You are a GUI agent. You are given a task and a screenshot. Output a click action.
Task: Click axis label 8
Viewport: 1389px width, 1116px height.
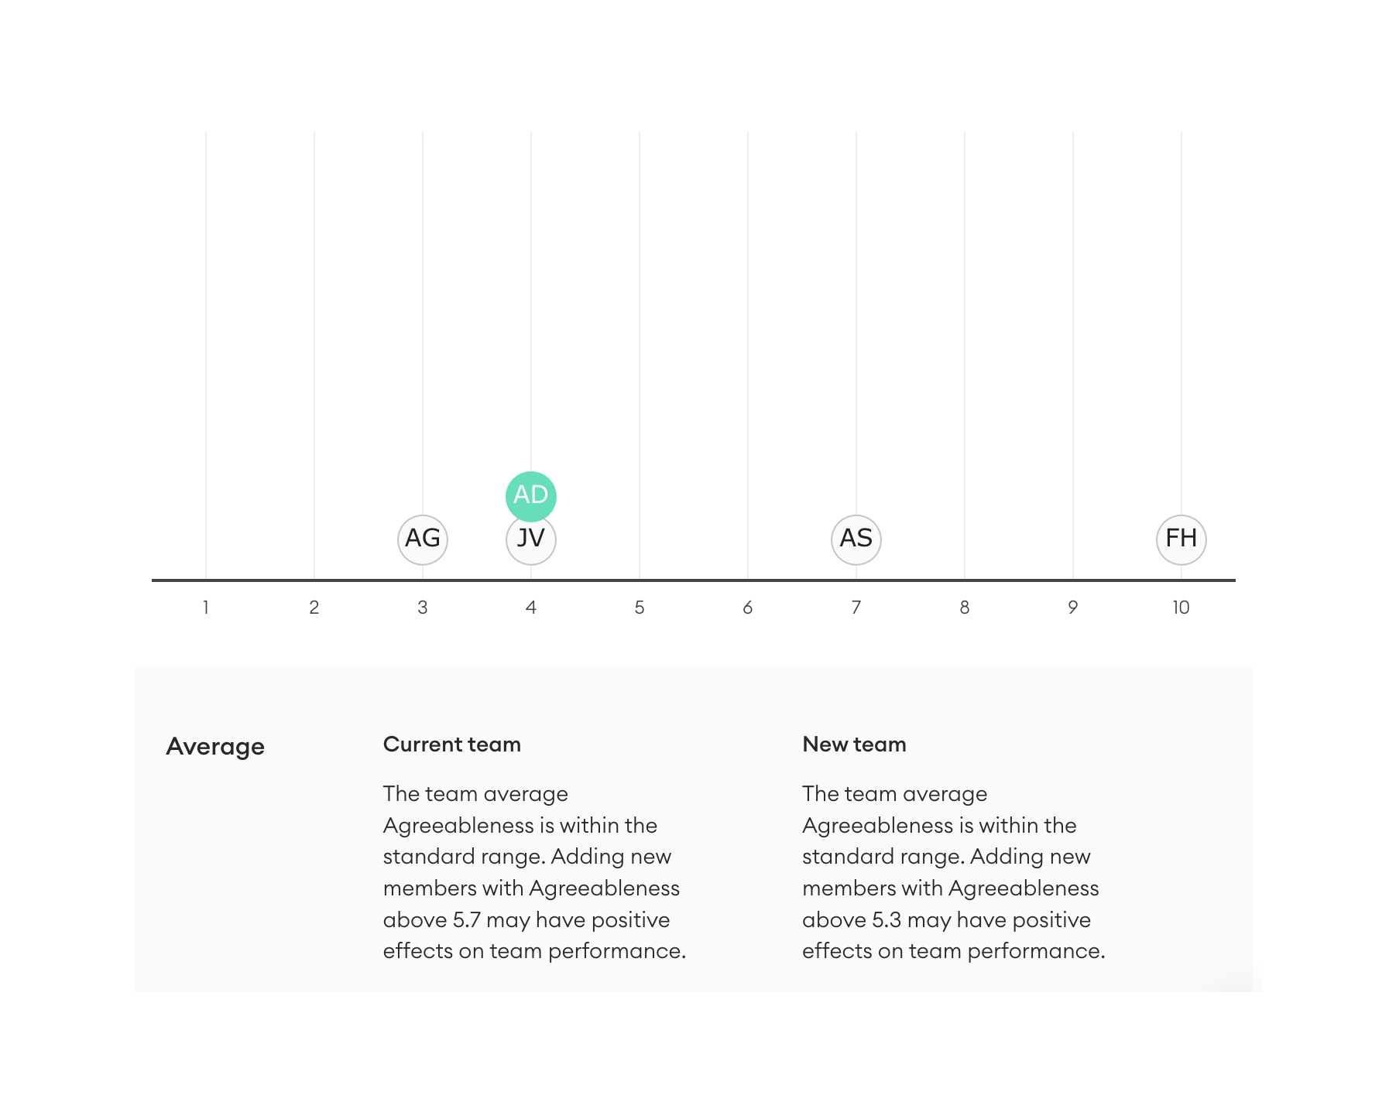pyautogui.click(x=964, y=608)
